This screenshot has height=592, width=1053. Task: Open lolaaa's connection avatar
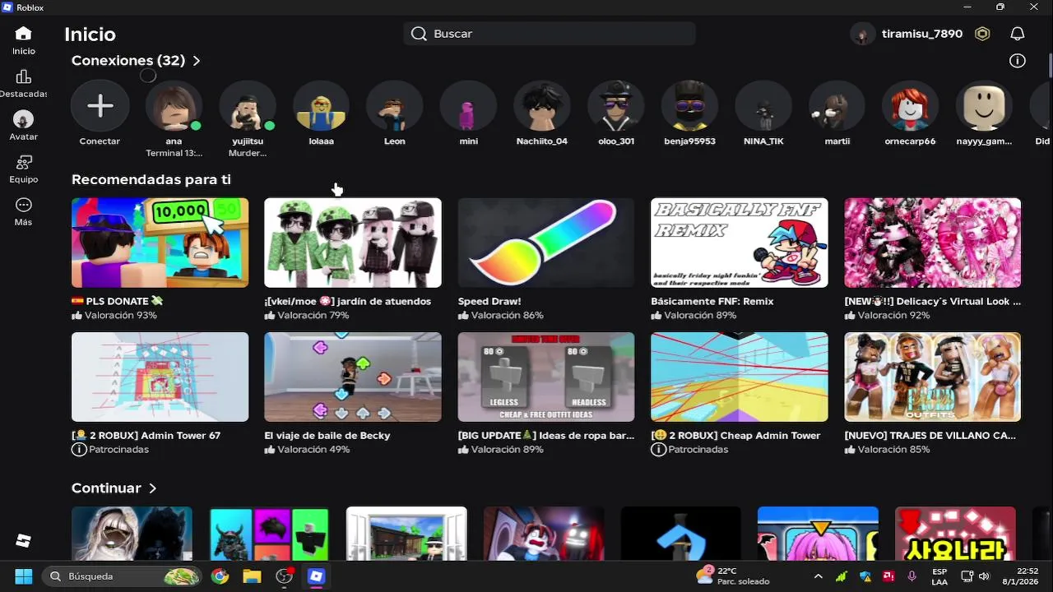[x=321, y=105]
